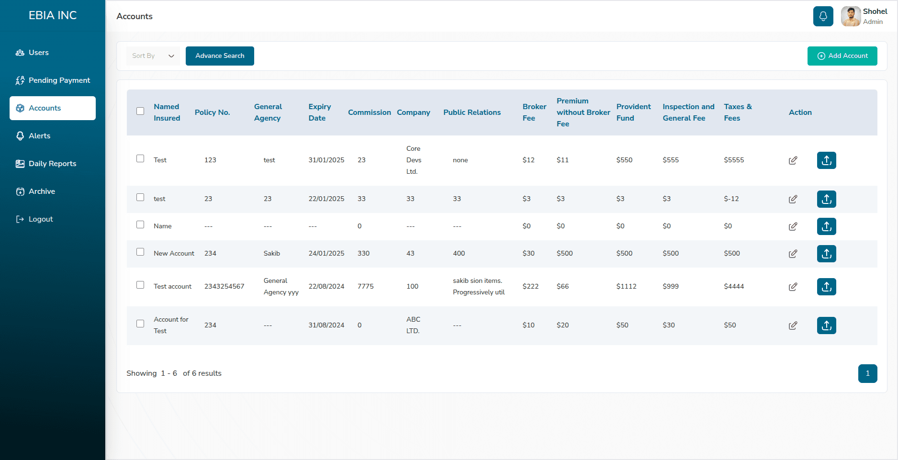Click the Showing 1 - 6 of 6 results text

pos(174,373)
